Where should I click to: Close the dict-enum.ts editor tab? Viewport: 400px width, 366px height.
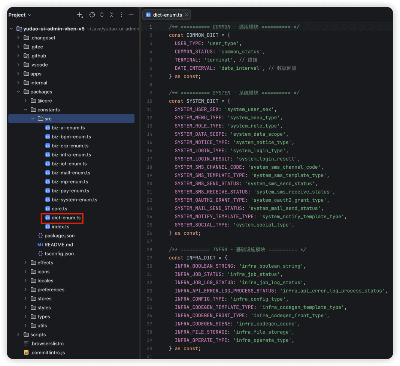(x=187, y=15)
